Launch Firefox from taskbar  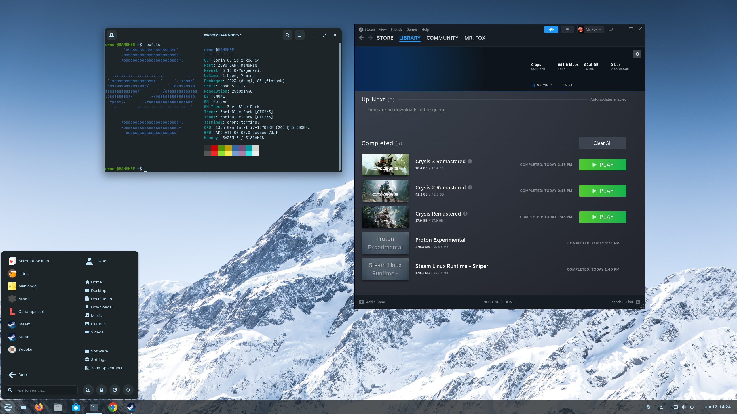tap(39, 407)
